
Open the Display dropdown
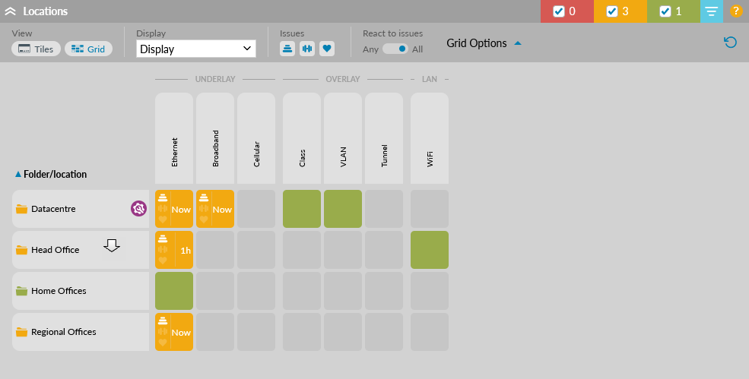point(196,49)
